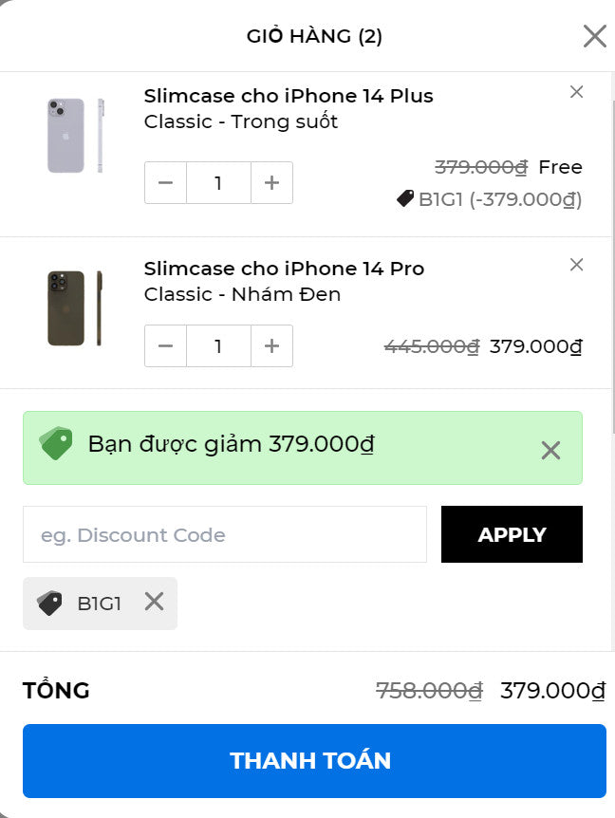Open iPhone 14 Pro case thumbnail

[75, 307]
